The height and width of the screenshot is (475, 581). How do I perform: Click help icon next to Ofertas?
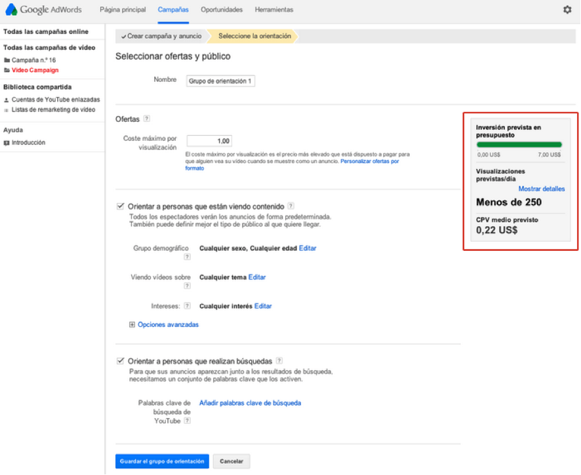pos(147,119)
